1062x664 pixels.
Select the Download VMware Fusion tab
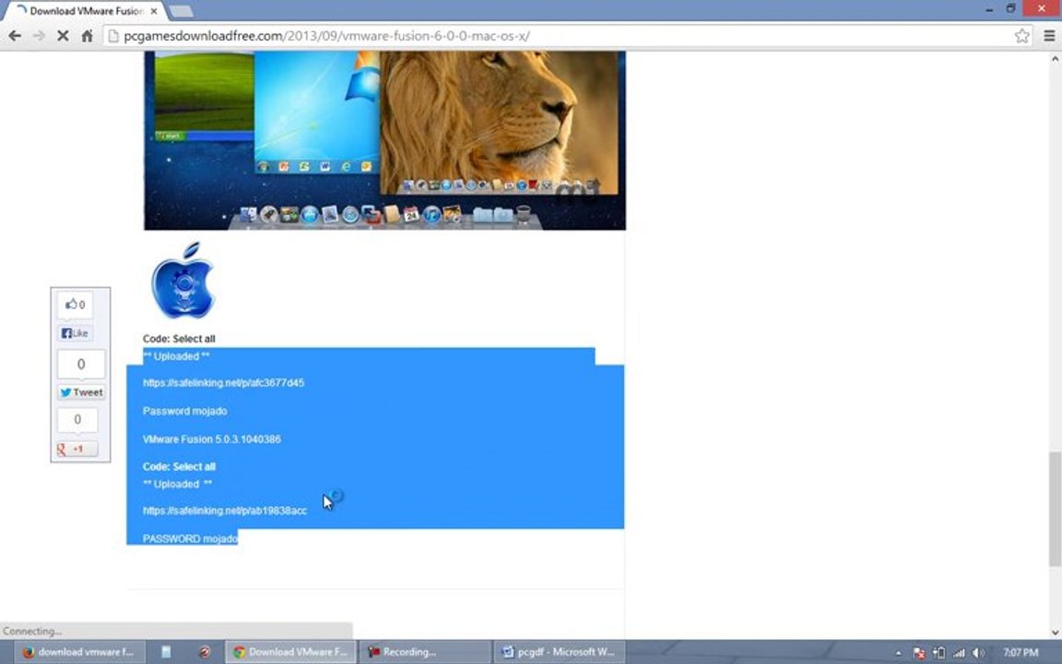(85, 11)
